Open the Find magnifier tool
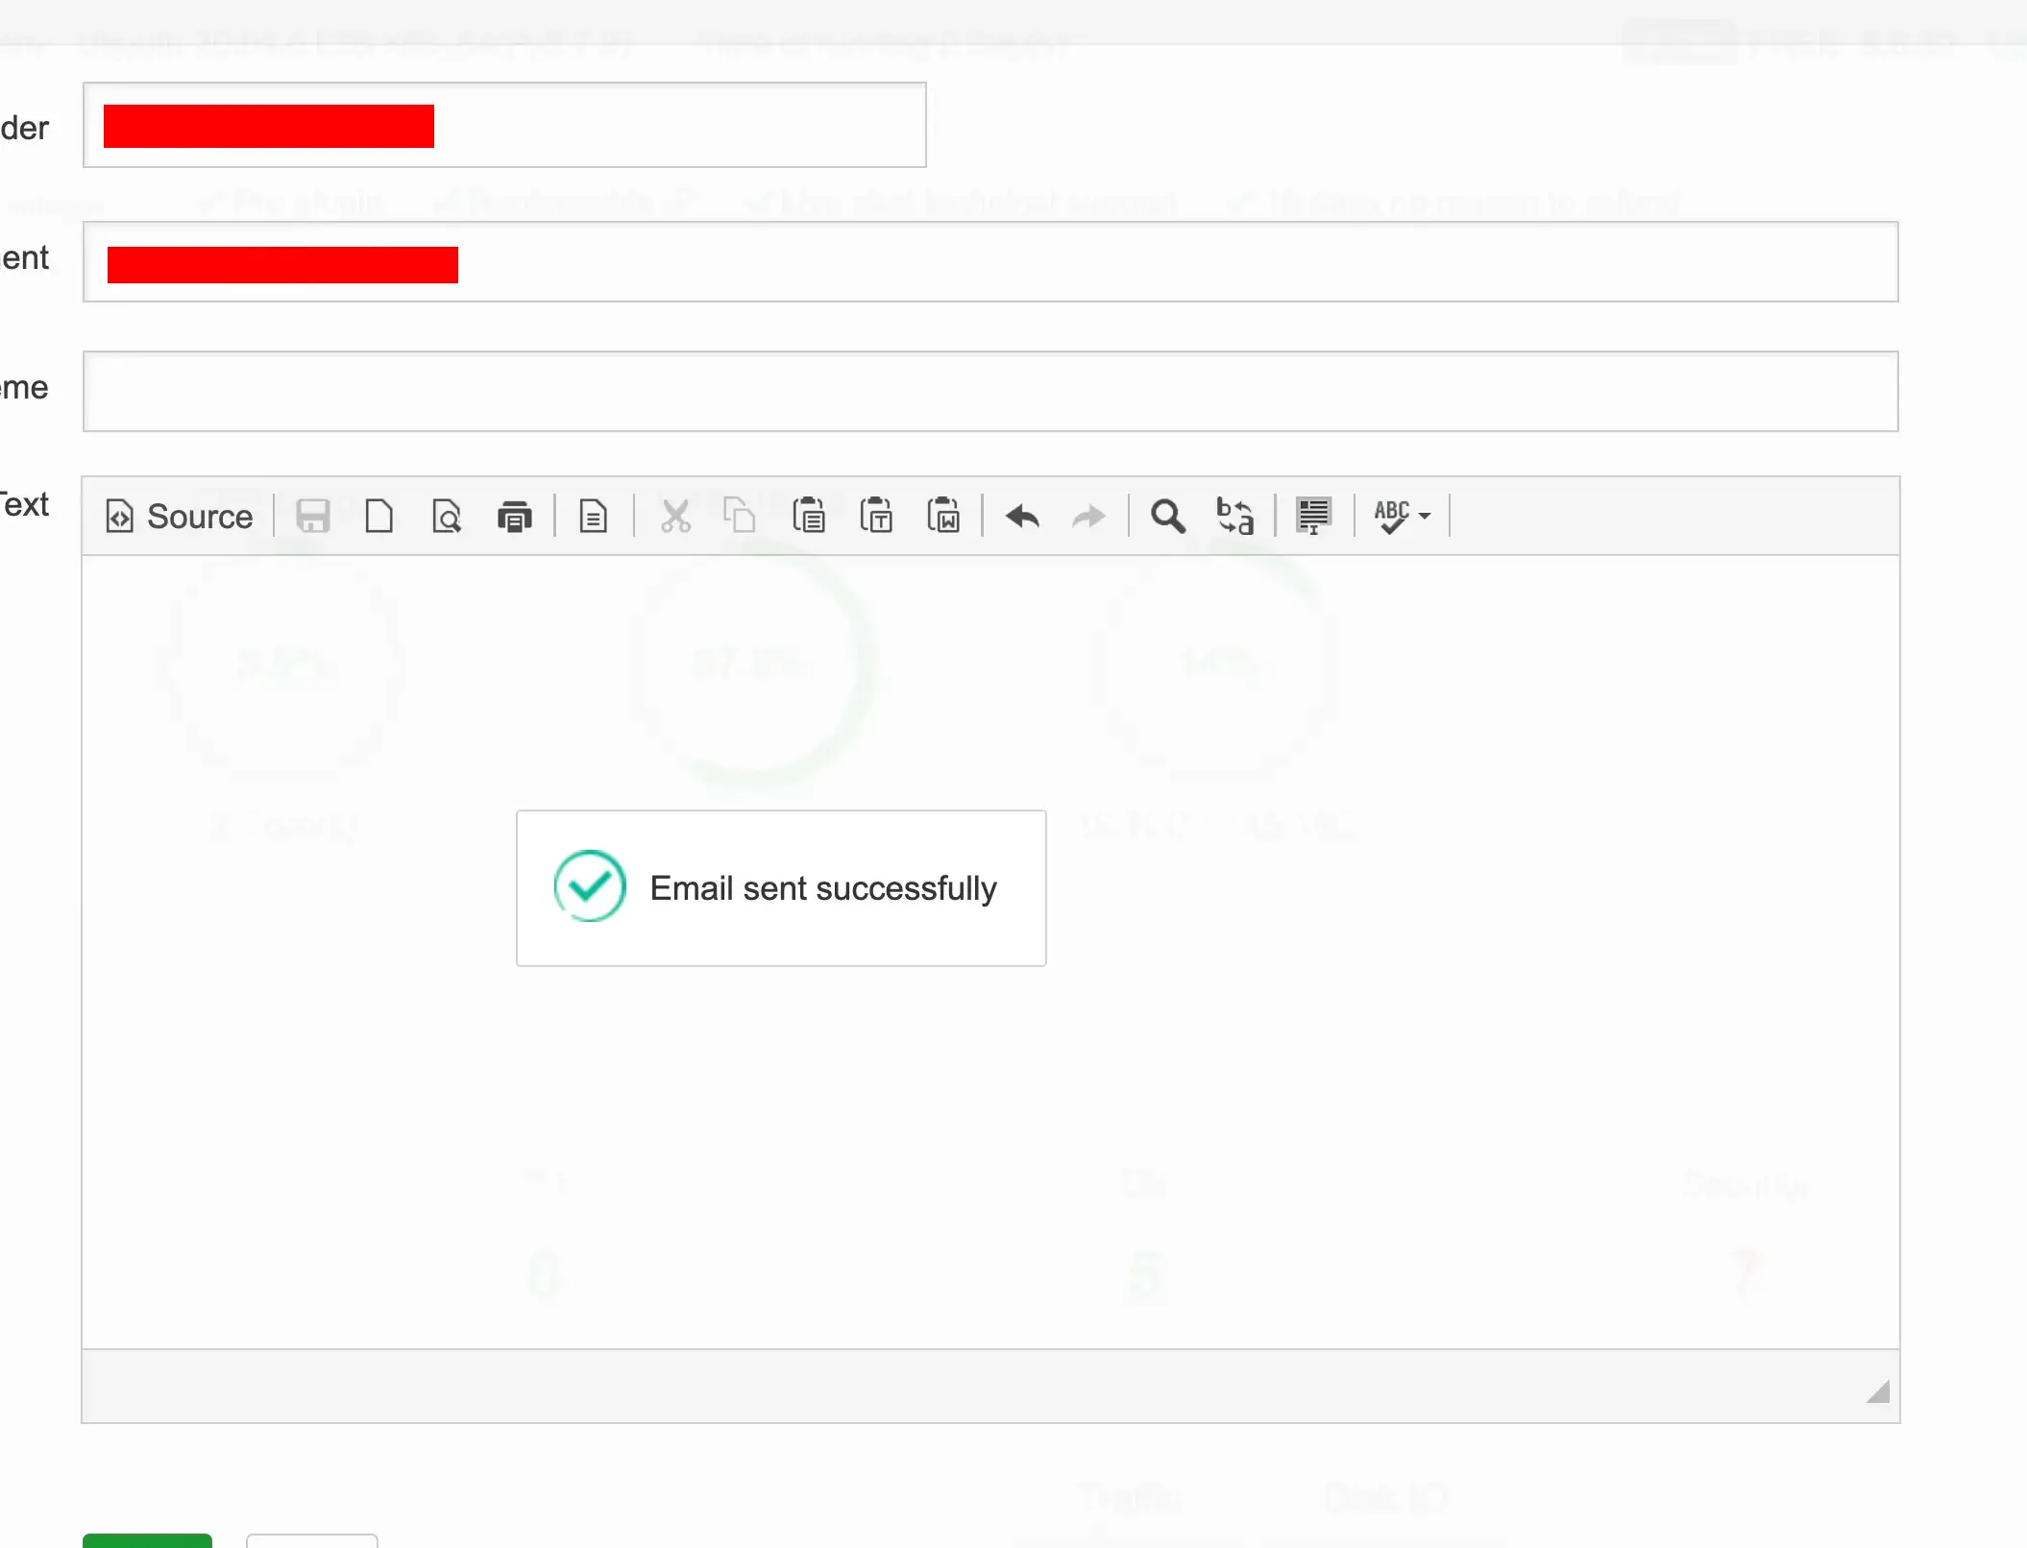 (x=1168, y=517)
